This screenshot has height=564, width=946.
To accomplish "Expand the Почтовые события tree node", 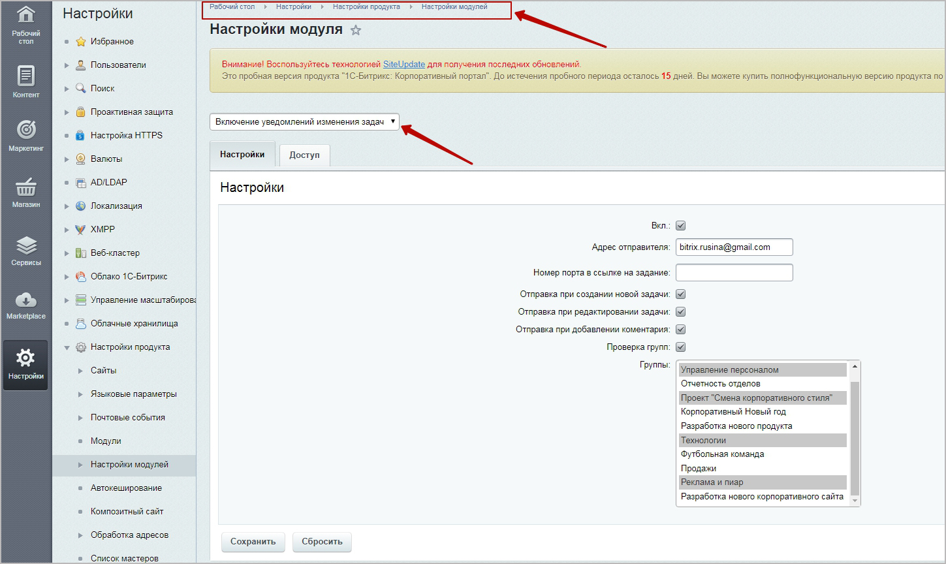I will [x=80, y=418].
